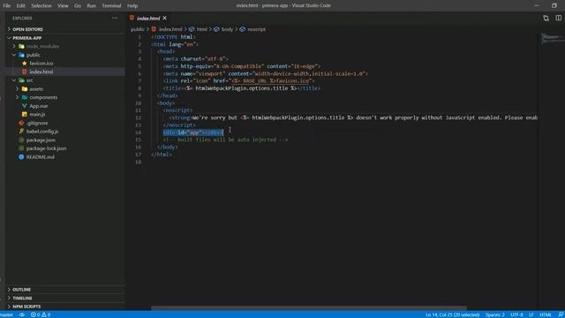565x318 pixels.
Task: Open the Selection menu
Action: 41,6
